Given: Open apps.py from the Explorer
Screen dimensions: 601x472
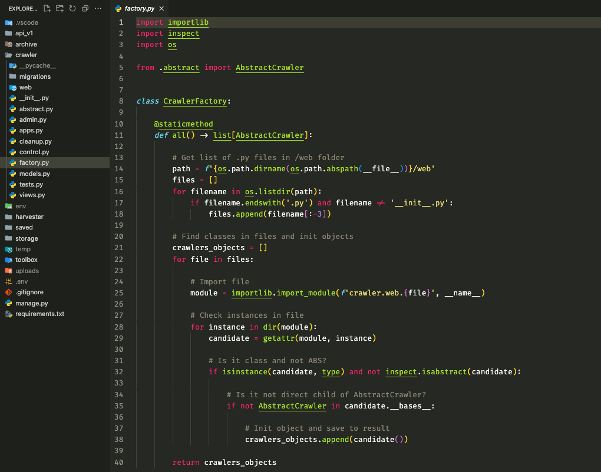Looking at the screenshot, I should (x=55, y=131).
